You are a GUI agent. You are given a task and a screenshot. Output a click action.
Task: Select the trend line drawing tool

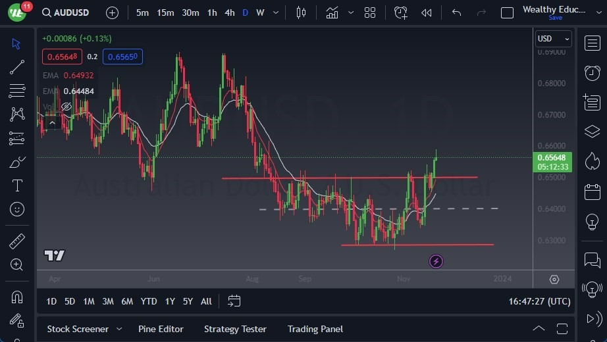[x=16, y=67]
